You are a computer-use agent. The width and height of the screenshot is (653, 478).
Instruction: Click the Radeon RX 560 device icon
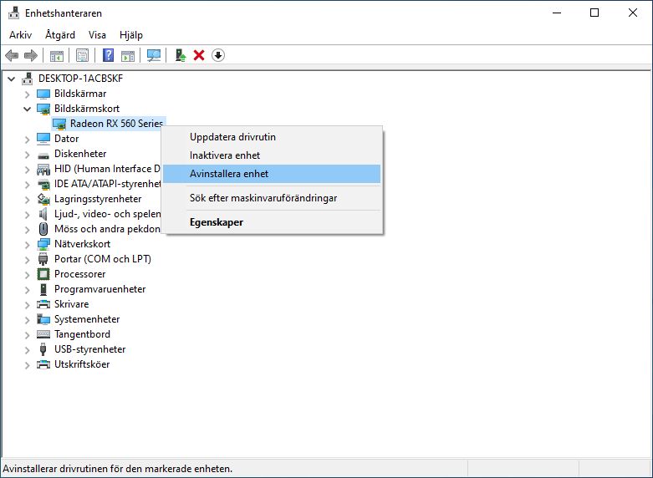[x=59, y=124]
